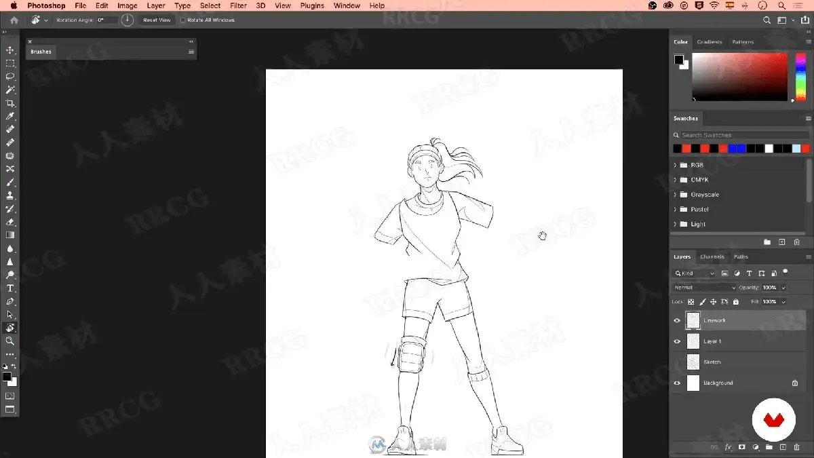814x458 pixels.
Task: Select the Gradient tool
Action: point(10,235)
